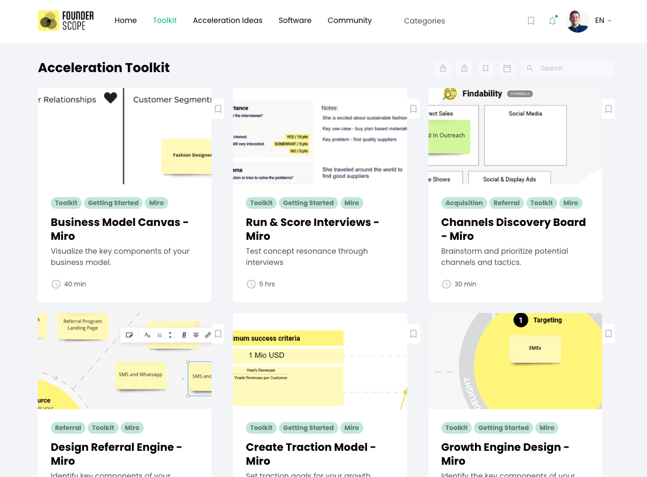This screenshot has height=477, width=647.
Task: Open the calendar filter icon
Action: pyautogui.click(x=507, y=68)
